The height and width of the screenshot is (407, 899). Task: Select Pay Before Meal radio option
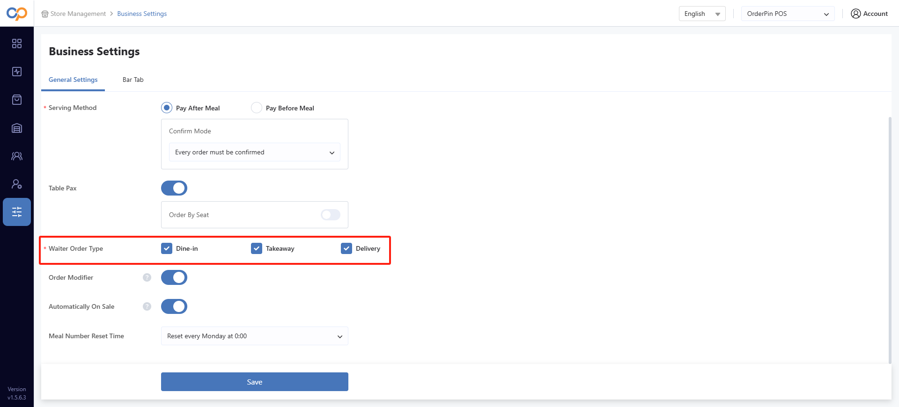coord(257,108)
